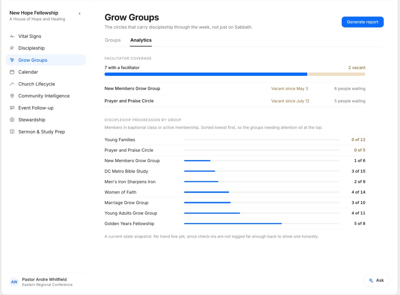Open Sermon & Study Prep

[46, 132]
